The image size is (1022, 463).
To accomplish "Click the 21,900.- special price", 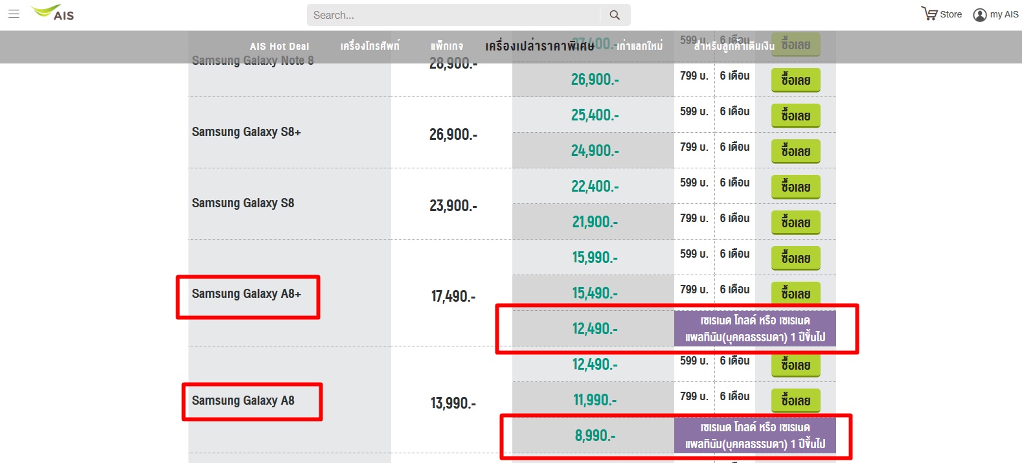I will tap(595, 222).
